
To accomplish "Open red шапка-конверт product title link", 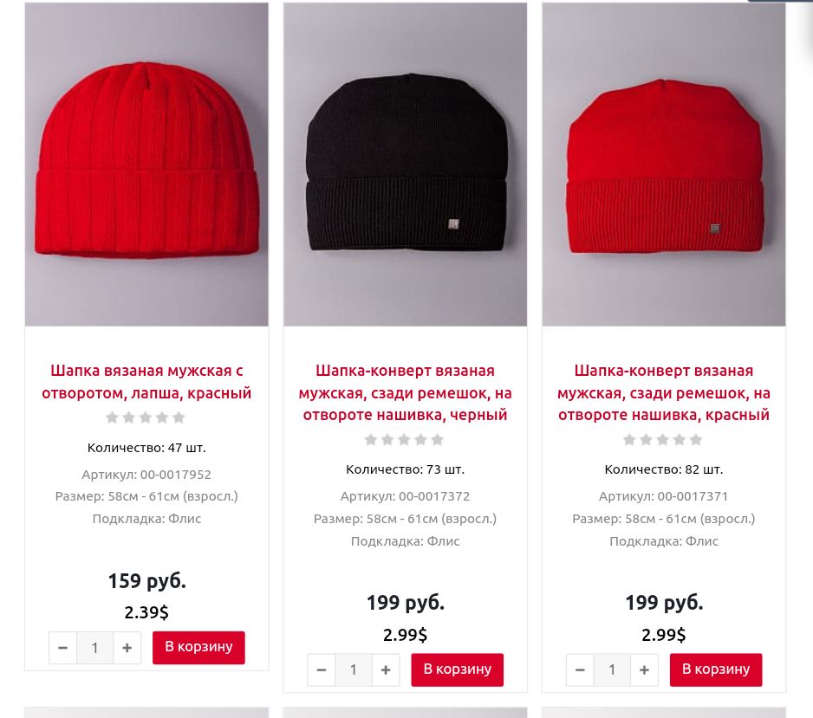I will [x=664, y=392].
